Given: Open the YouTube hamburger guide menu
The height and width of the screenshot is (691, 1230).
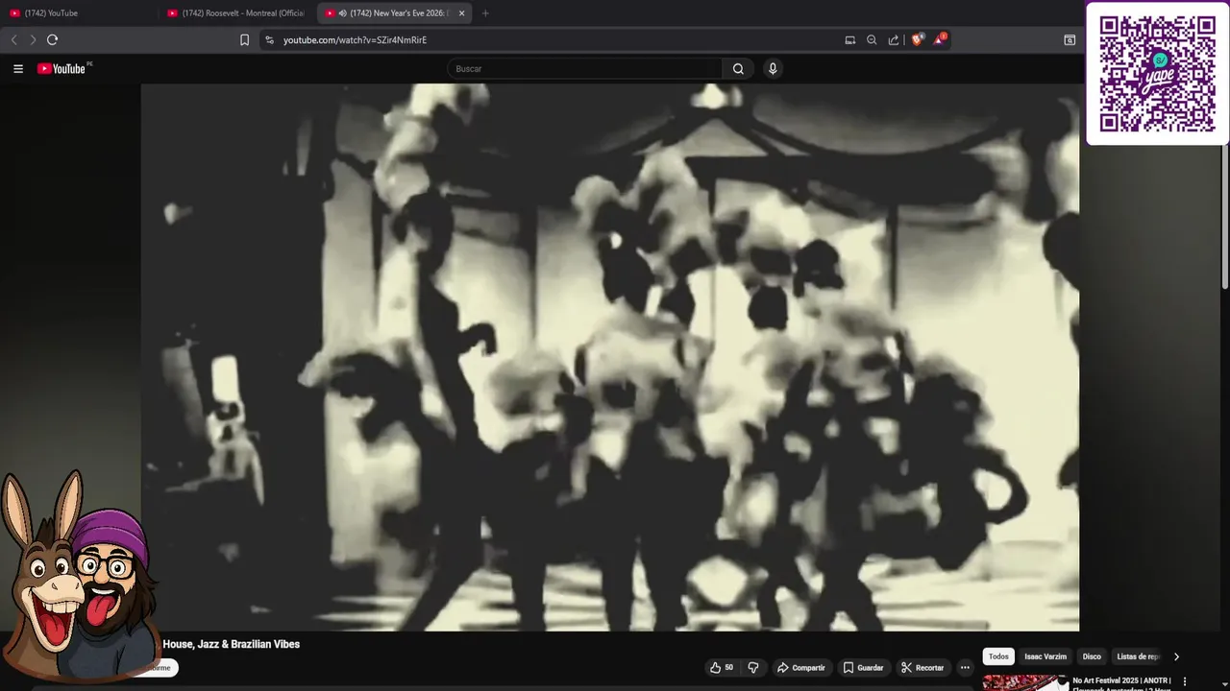Looking at the screenshot, I should pos(18,68).
